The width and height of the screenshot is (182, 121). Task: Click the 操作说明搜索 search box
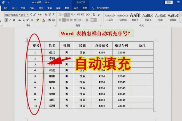click(x=103, y=8)
